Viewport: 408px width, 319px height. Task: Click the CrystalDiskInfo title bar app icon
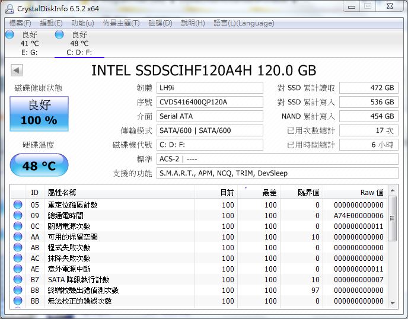pyautogui.click(x=9, y=8)
